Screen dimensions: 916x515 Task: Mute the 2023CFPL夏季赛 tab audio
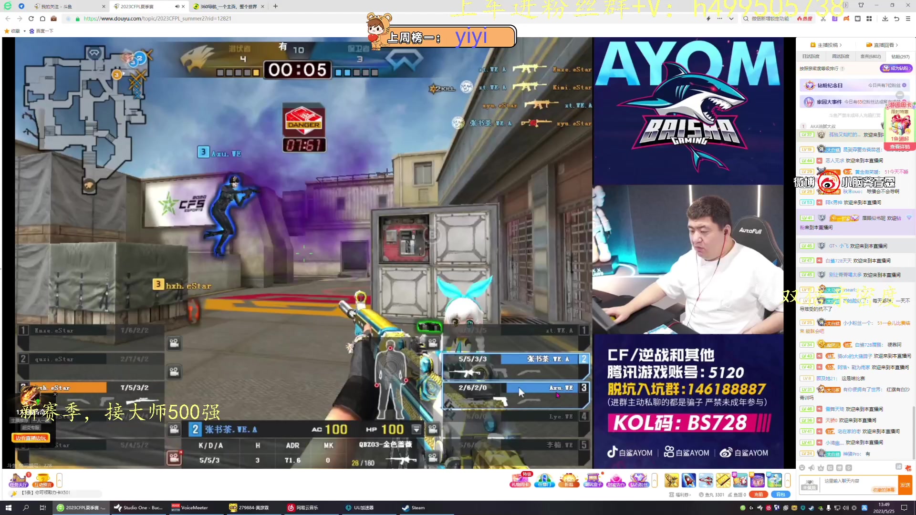(x=177, y=7)
